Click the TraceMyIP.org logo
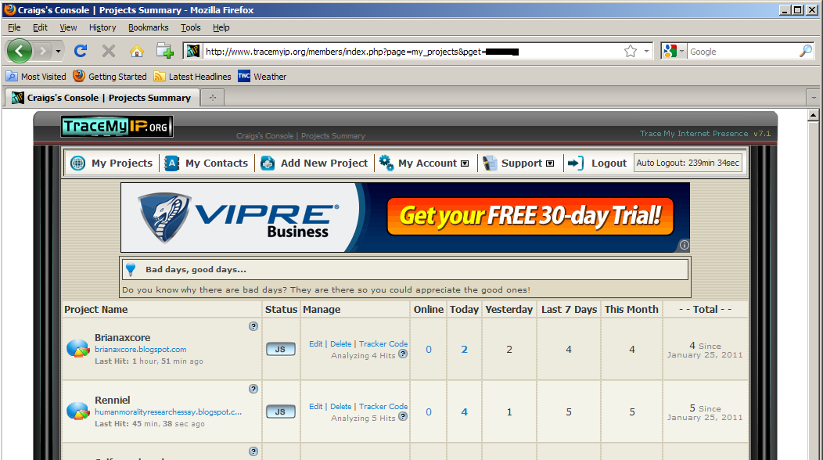Image resolution: width=823 pixels, height=460 pixels. point(117,127)
